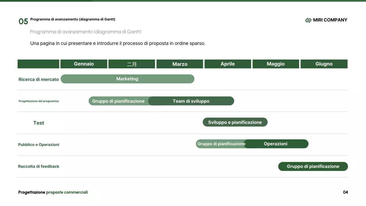366x206 pixels.
Task: Click the Marzo column header
Action: click(x=180, y=64)
